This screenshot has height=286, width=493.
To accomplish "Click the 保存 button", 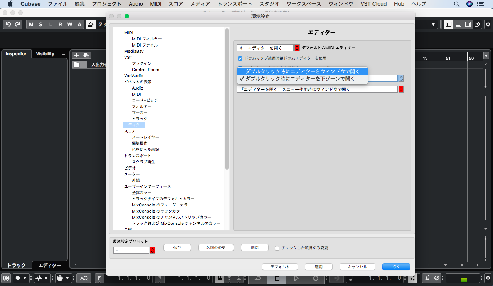I will 177,248.
